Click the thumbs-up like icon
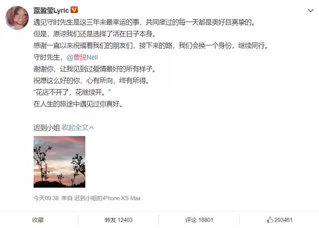This screenshot has height=228, width=319. point(270,220)
